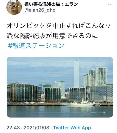Open the #報道ステーション hashtag
The image size is (117, 133).
pos(36,46)
